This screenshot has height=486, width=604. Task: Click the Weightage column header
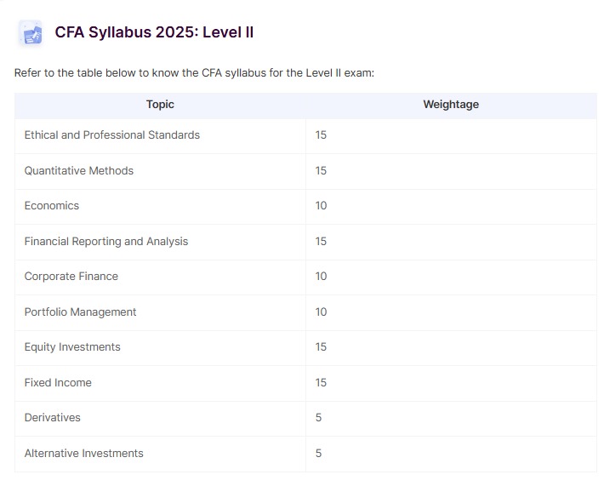coord(451,105)
